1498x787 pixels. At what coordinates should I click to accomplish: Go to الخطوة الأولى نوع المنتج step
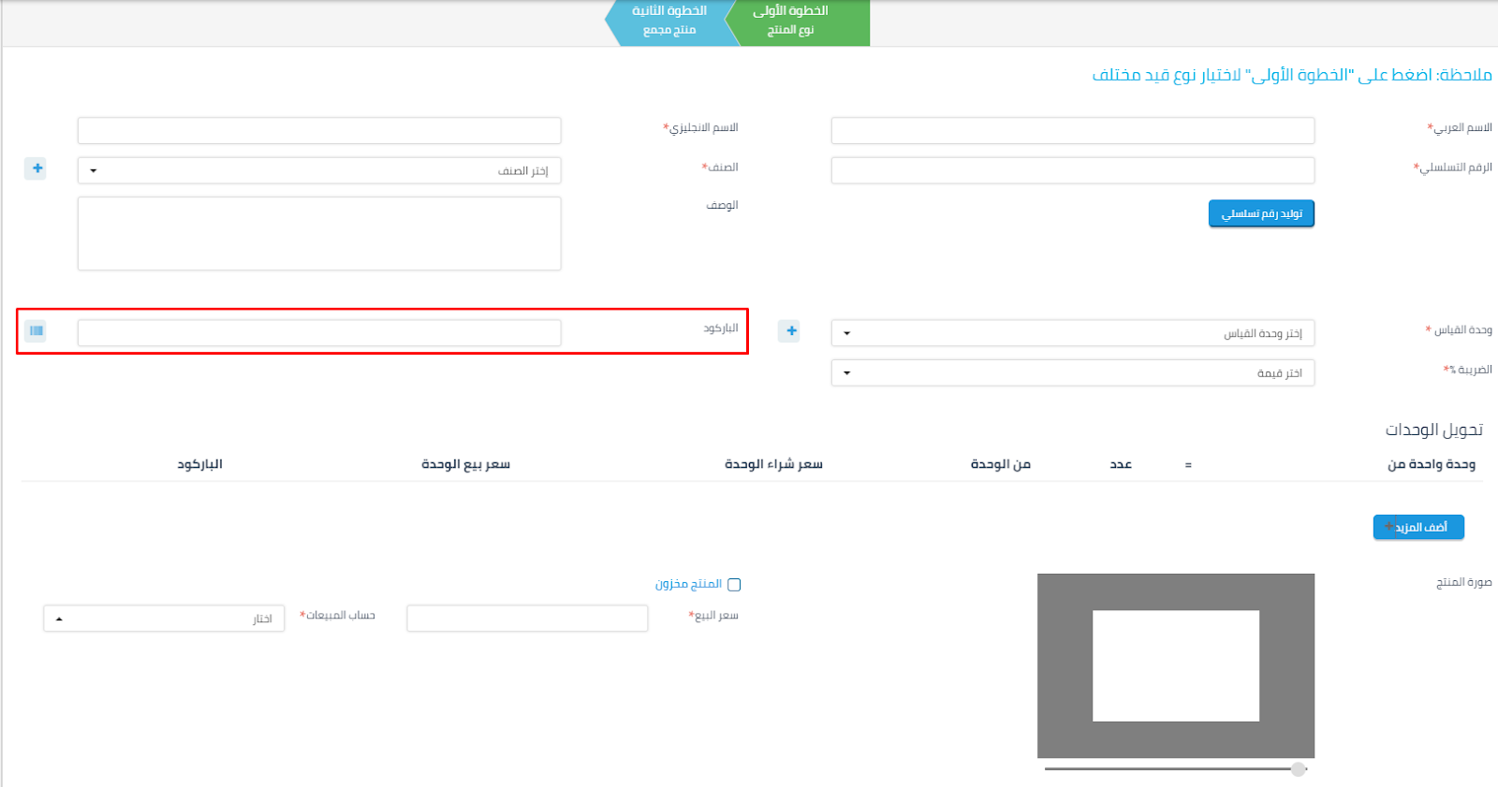tap(798, 21)
